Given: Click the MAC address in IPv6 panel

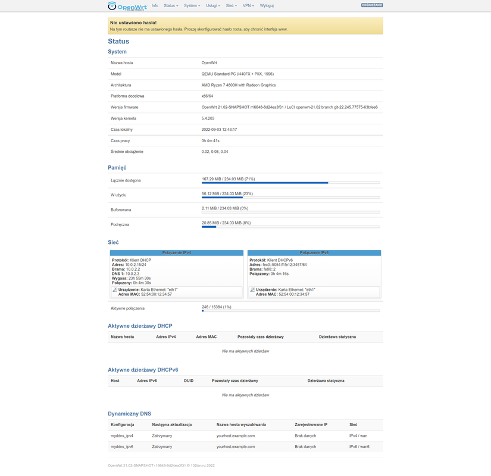Looking at the screenshot, I should coord(294,295).
